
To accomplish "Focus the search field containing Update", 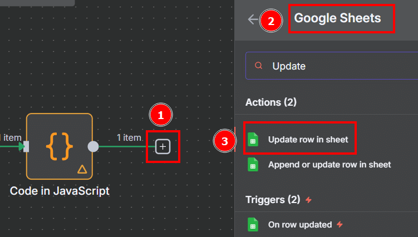I will pos(332,66).
